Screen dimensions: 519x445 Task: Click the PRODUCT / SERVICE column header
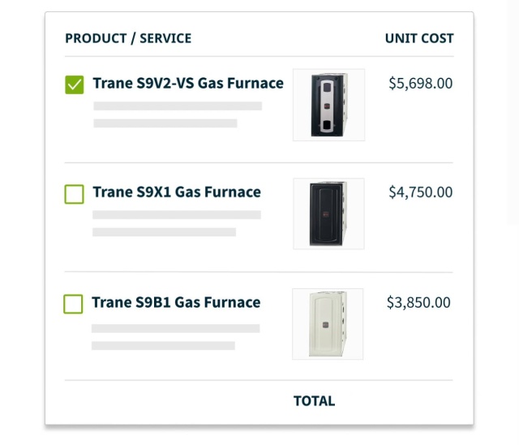128,38
